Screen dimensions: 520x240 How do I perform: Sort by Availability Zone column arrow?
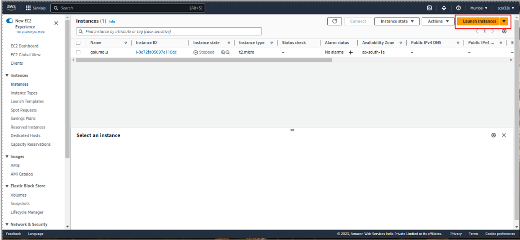401,43
